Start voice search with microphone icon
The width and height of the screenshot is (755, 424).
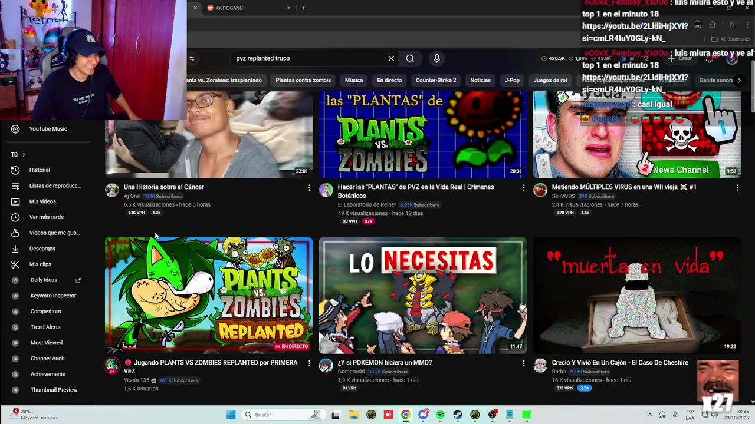436,58
